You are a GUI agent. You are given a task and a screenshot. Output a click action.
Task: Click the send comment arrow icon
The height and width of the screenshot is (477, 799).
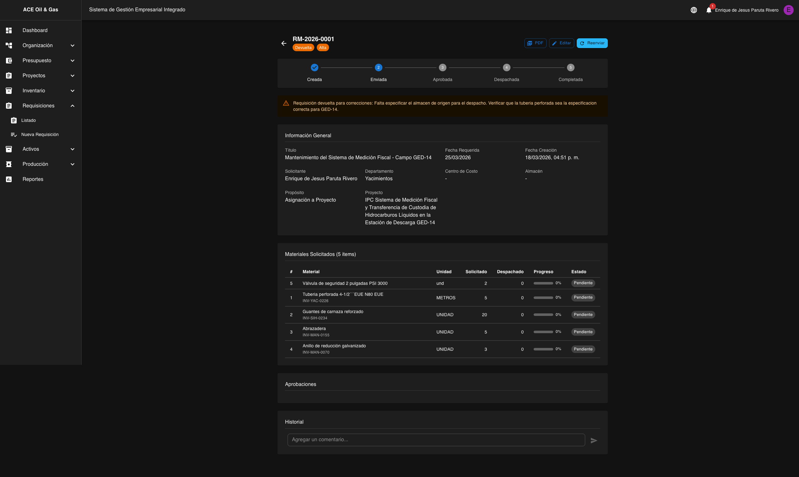pyautogui.click(x=594, y=440)
